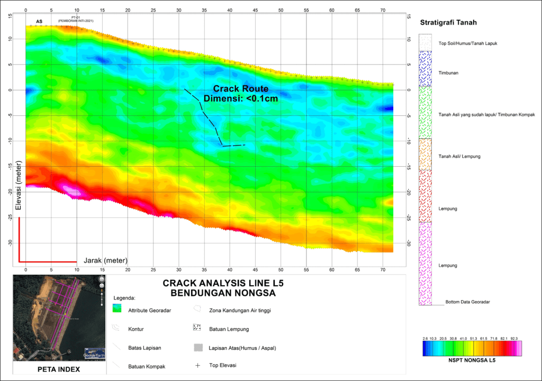Click the blue Timbunan stratigraphy layer

426,68
